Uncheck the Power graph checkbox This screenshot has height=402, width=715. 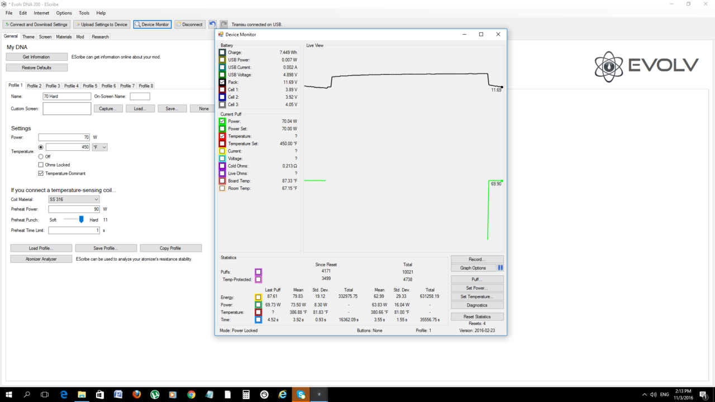pyautogui.click(x=222, y=121)
